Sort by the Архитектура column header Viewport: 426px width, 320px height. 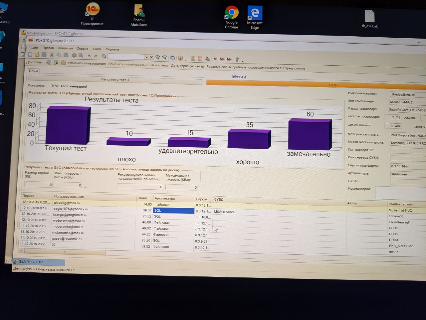click(173, 199)
